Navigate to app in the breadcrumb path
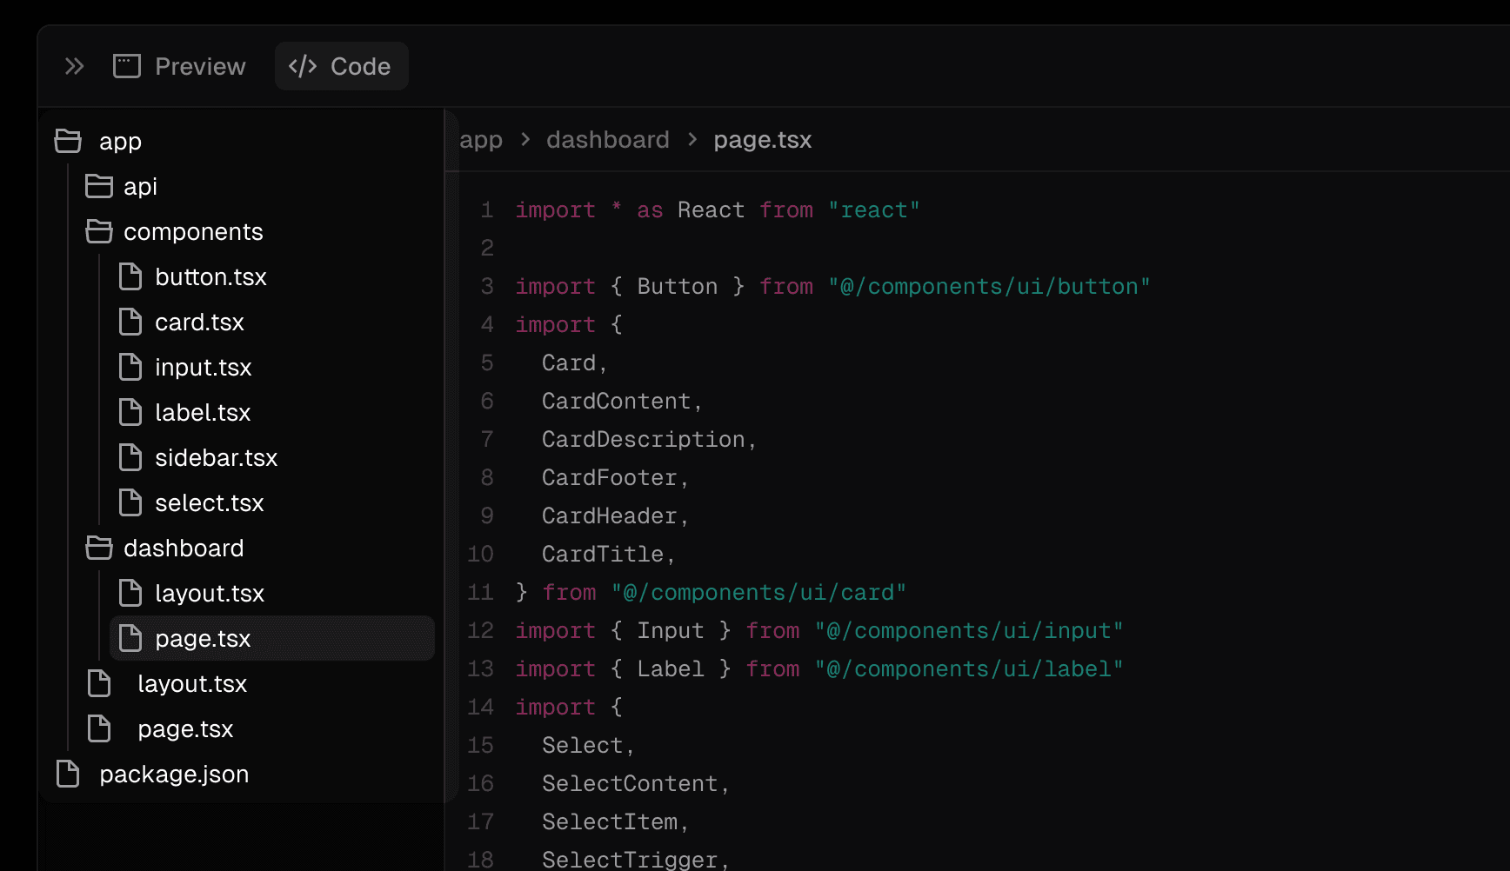Viewport: 1510px width, 871px height. click(481, 140)
